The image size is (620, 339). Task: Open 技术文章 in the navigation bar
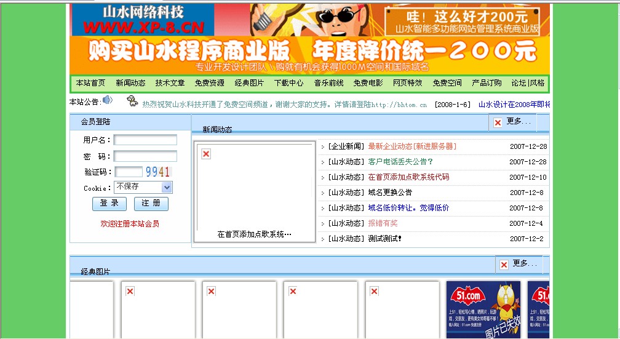coord(170,82)
